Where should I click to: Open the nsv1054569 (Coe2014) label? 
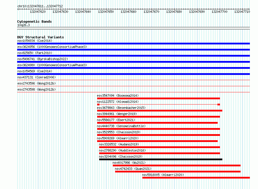pos(35,71)
